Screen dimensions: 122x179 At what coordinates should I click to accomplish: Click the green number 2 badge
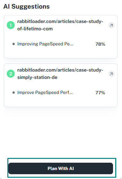click(11, 74)
